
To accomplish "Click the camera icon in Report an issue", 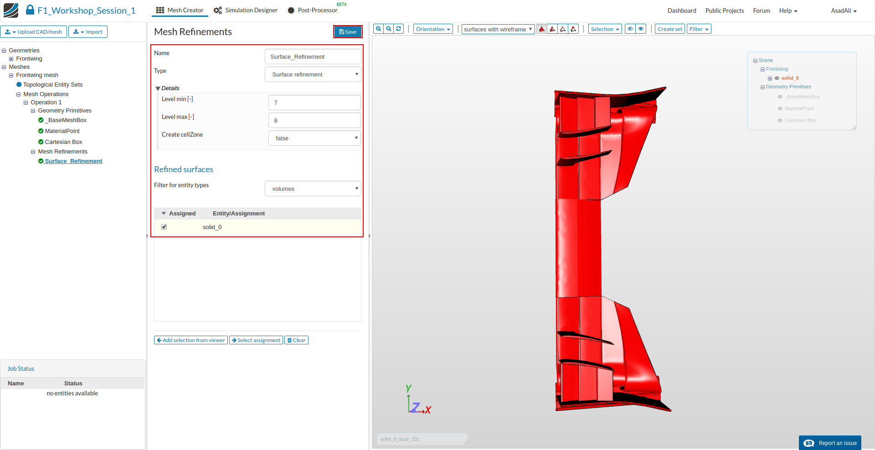I will [809, 443].
